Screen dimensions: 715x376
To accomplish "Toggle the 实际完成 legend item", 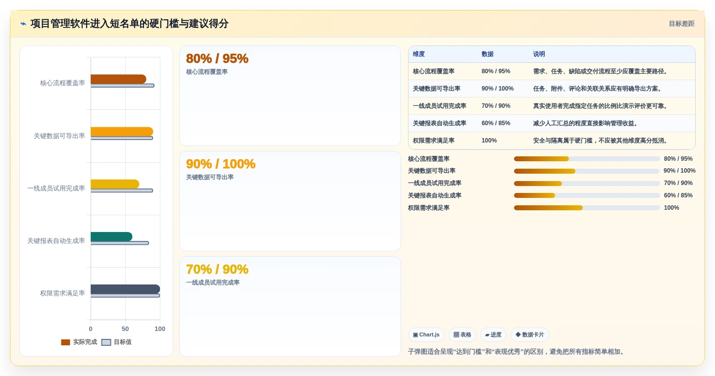I will pyautogui.click(x=79, y=342).
